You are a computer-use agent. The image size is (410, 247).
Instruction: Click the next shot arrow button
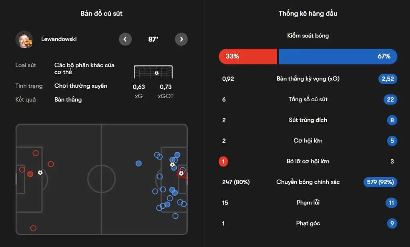(181, 39)
